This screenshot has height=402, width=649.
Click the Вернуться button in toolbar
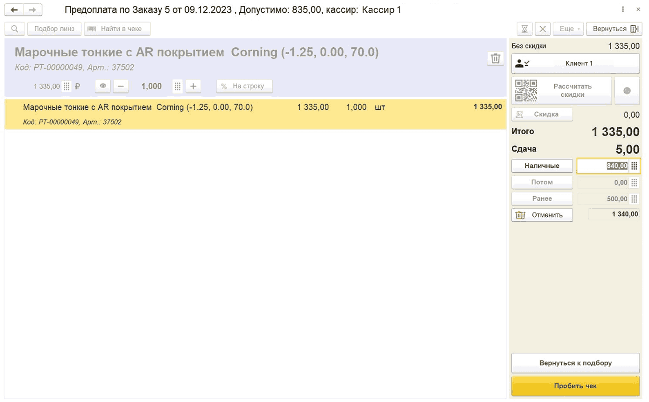pyautogui.click(x=614, y=29)
